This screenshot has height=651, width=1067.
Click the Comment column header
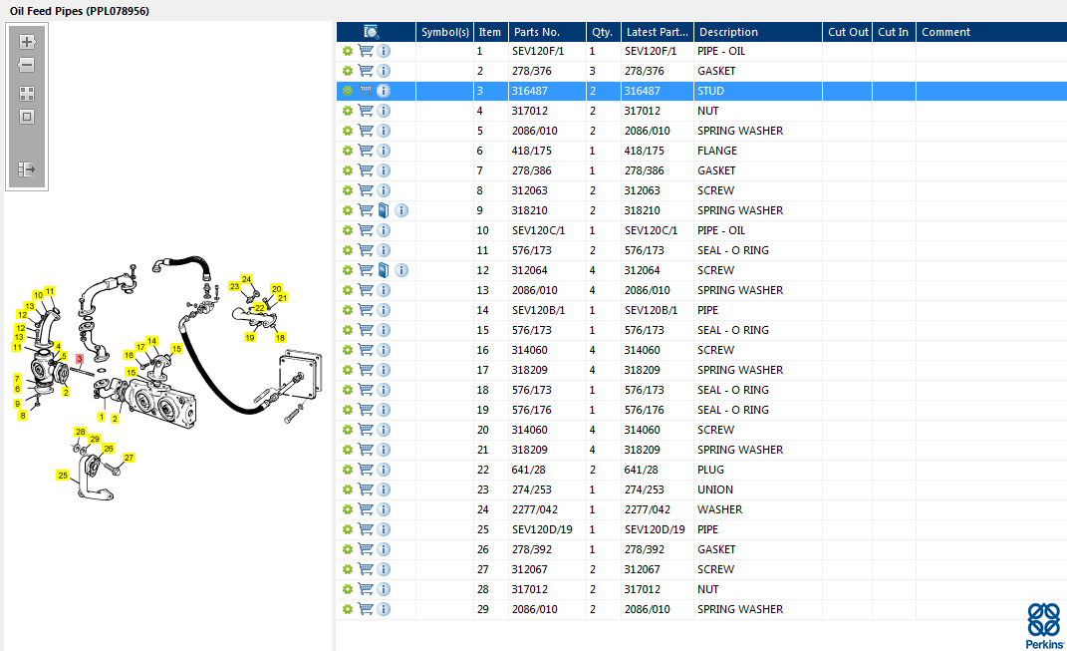(991, 32)
